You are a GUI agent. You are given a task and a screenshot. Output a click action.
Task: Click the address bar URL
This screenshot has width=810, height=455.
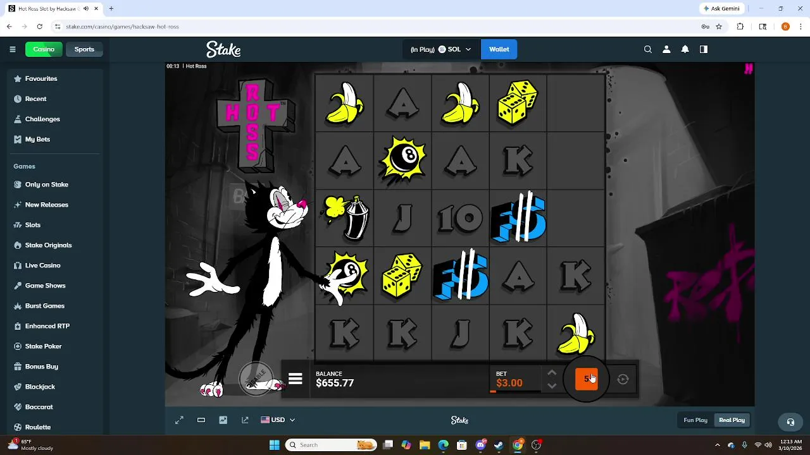(x=122, y=27)
